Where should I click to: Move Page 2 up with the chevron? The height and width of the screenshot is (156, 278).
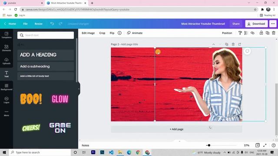click(x=214, y=44)
